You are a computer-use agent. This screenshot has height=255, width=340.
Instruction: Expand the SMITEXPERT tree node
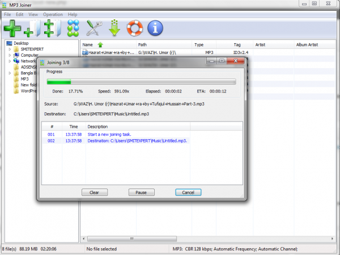pyautogui.click(x=10, y=49)
